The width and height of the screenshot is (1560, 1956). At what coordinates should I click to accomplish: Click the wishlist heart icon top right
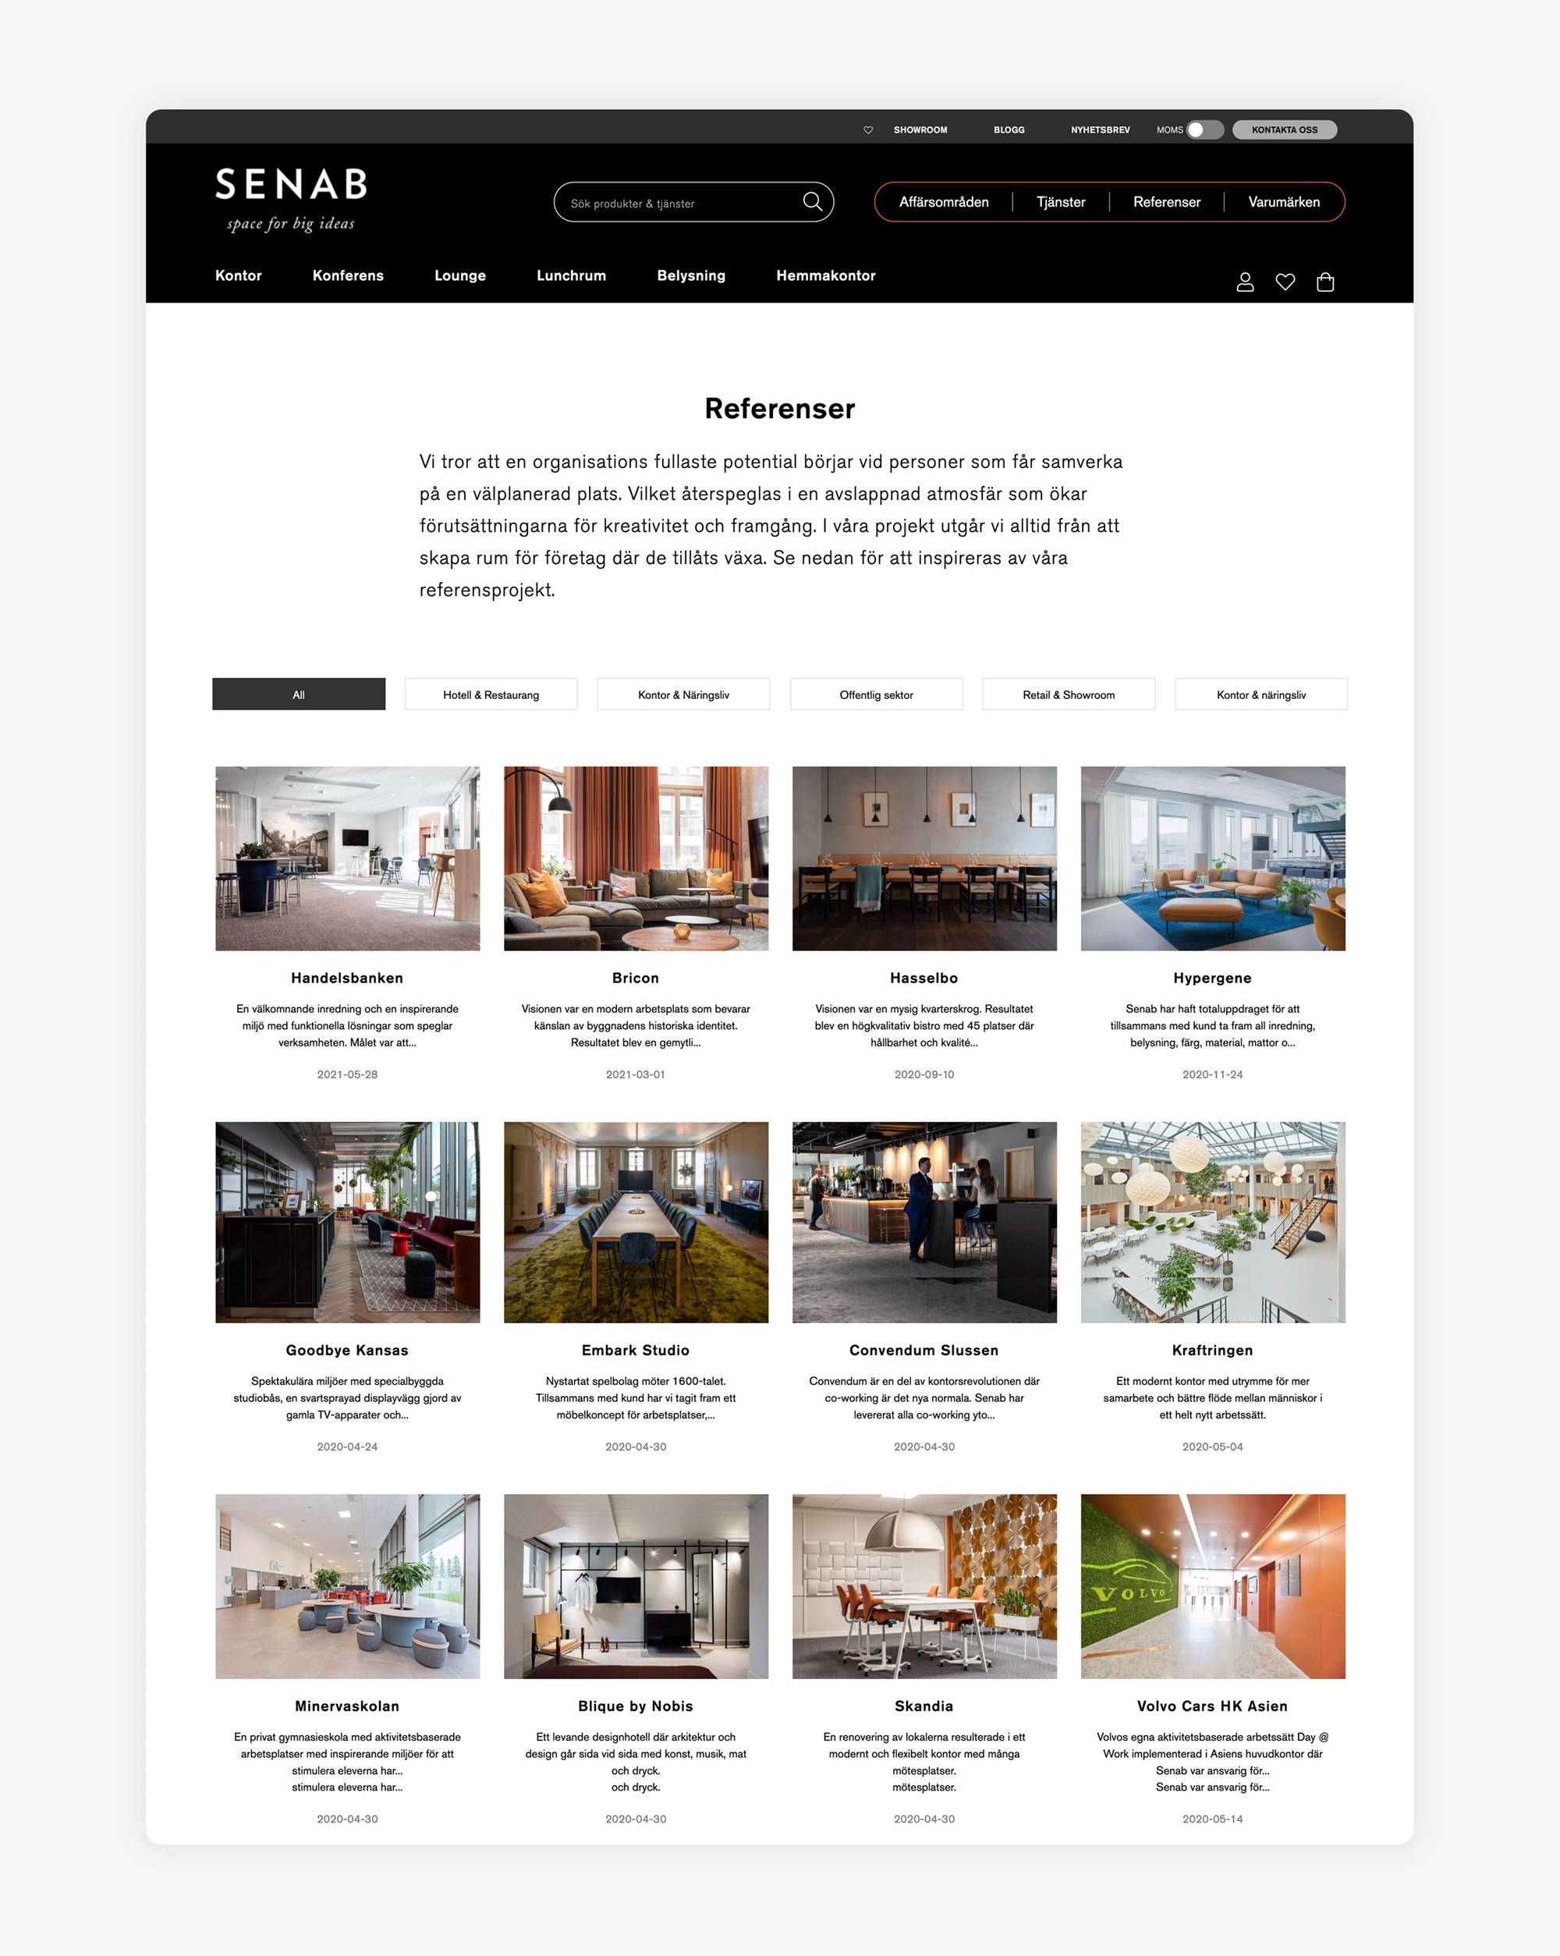coord(1285,279)
